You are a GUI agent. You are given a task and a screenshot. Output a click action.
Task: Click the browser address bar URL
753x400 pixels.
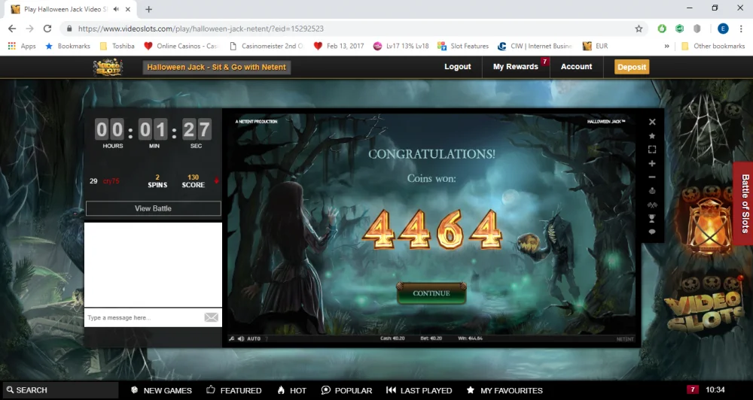click(x=201, y=29)
